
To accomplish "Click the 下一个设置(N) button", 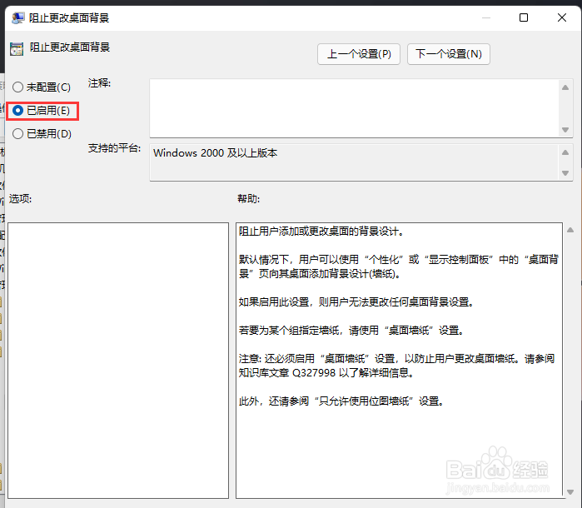I will 449,54.
